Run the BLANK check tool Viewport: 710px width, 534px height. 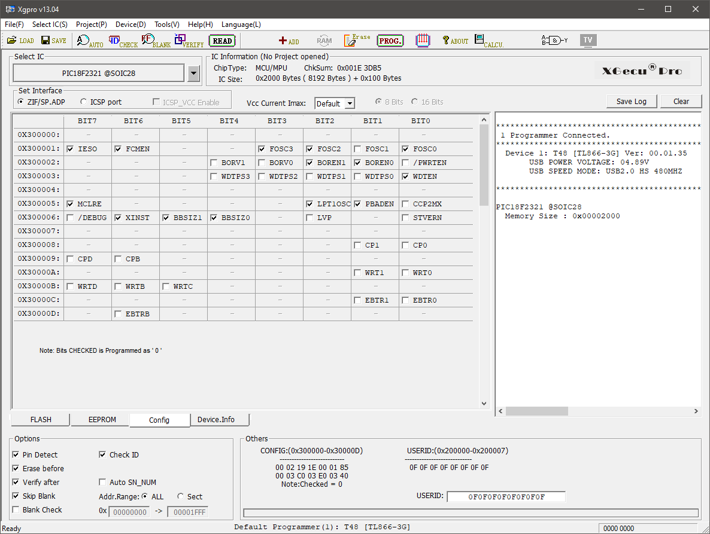point(156,41)
